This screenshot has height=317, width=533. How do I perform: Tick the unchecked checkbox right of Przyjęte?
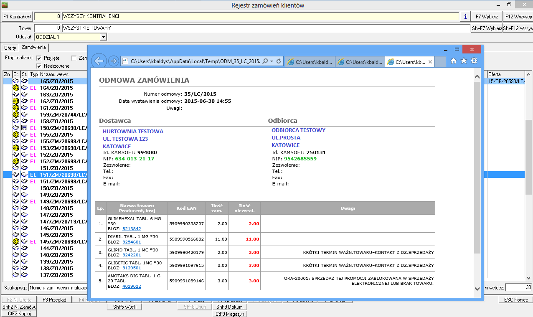pos(74,58)
